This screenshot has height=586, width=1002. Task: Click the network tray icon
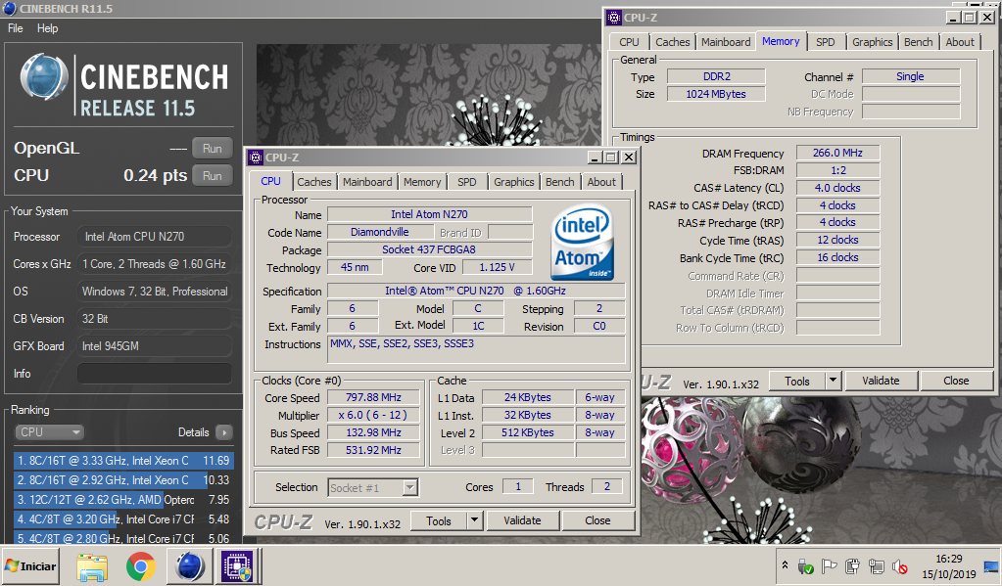click(876, 566)
